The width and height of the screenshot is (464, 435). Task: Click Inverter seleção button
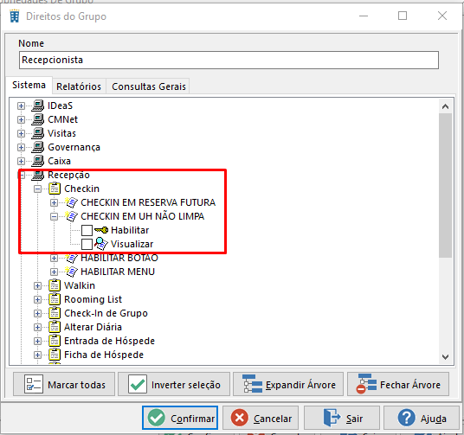174,384
